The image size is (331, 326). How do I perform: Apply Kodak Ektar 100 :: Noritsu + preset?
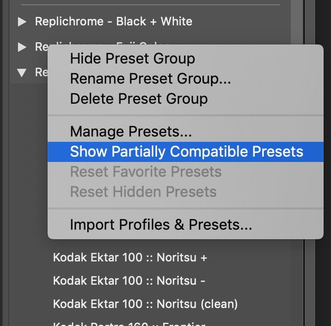130,258
